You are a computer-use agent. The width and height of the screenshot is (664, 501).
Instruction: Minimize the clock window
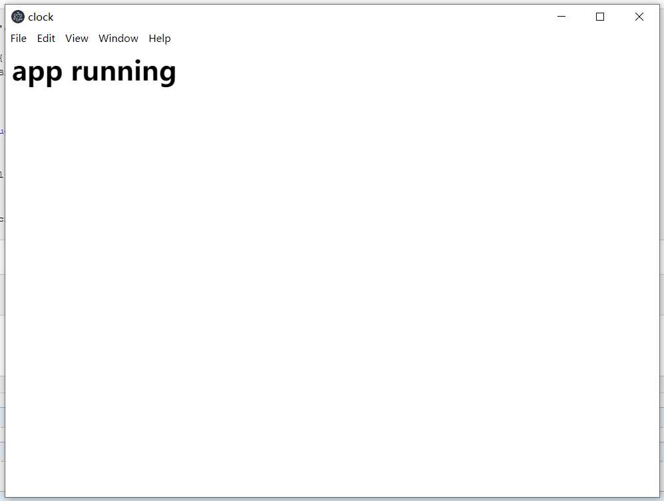561,17
